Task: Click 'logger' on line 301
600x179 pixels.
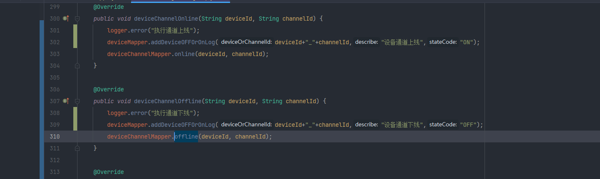Action: pyautogui.click(x=117, y=30)
